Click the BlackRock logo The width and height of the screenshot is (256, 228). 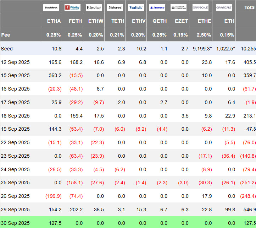coord(51,7)
